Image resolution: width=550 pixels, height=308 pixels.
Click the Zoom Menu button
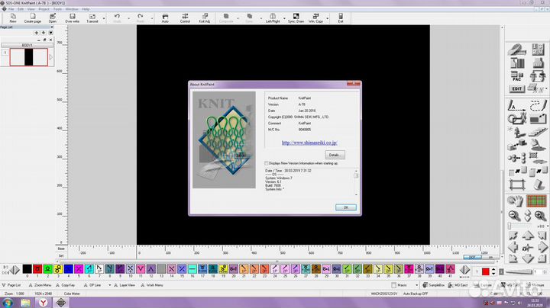click(40, 285)
